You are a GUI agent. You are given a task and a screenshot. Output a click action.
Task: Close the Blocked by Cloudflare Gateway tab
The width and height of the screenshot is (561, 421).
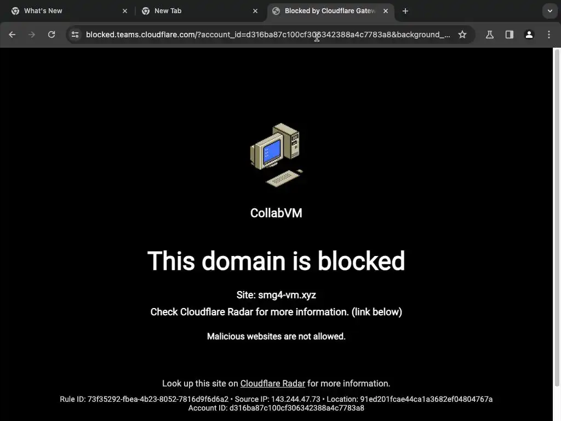tap(385, 11)
